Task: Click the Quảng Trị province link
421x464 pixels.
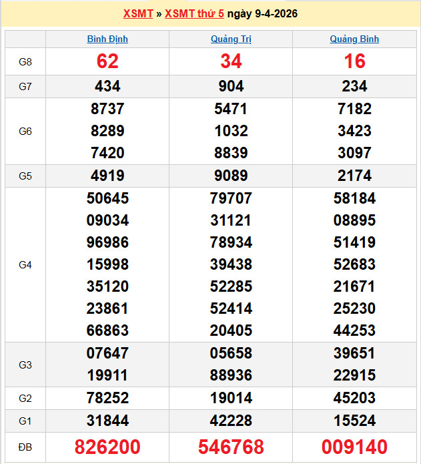Action: (x=231, y=39)
